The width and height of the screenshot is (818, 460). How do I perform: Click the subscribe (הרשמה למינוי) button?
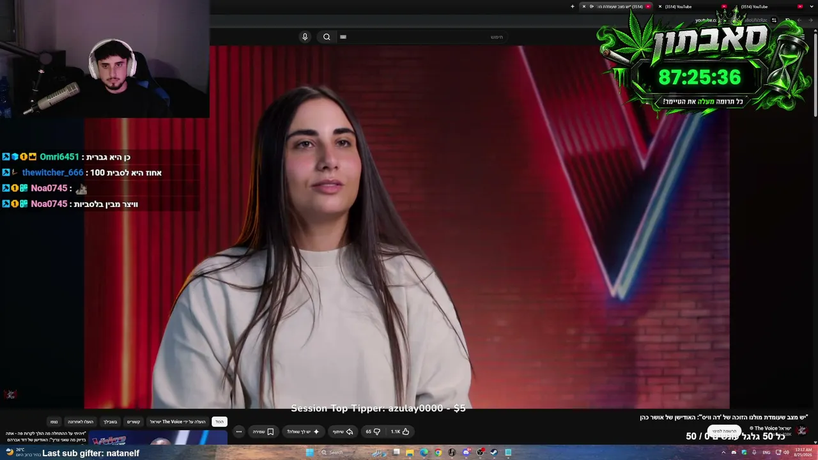(724, 431)
